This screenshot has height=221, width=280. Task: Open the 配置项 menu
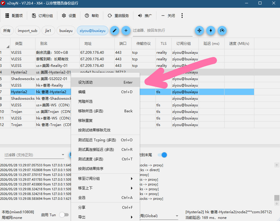(x=14, y=16)
